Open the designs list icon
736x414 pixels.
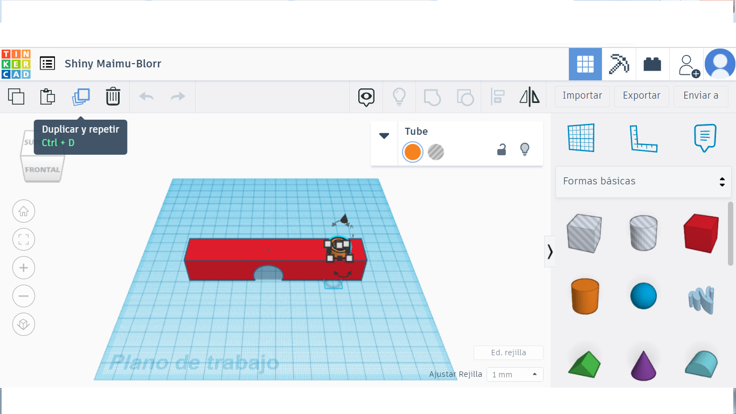(x=47, y=64)
